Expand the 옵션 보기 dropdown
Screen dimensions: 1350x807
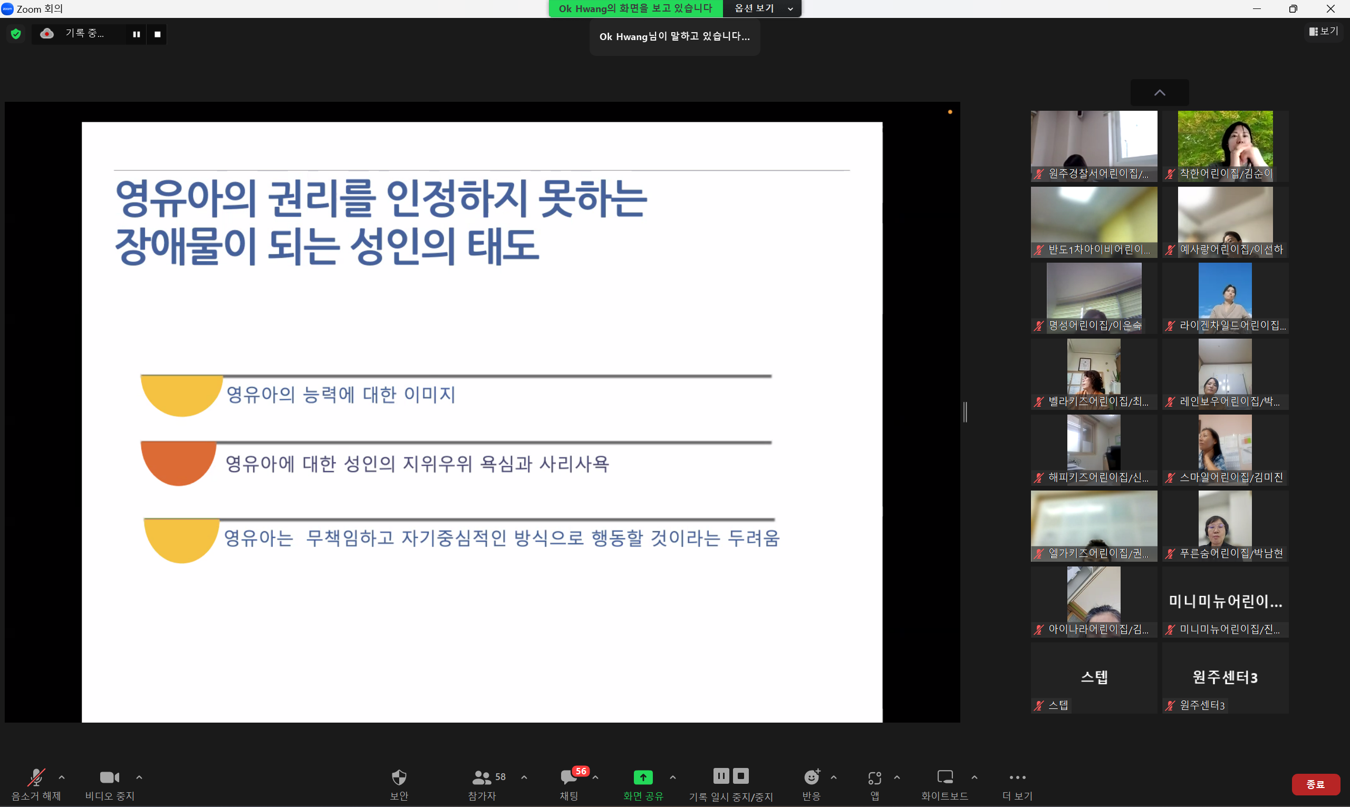tap(762, 8)
